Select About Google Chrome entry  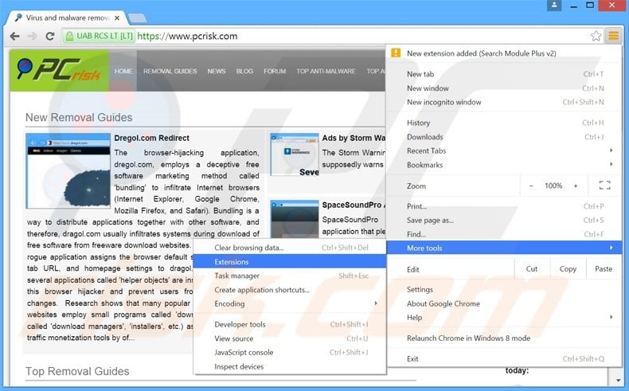pos(505,303)
